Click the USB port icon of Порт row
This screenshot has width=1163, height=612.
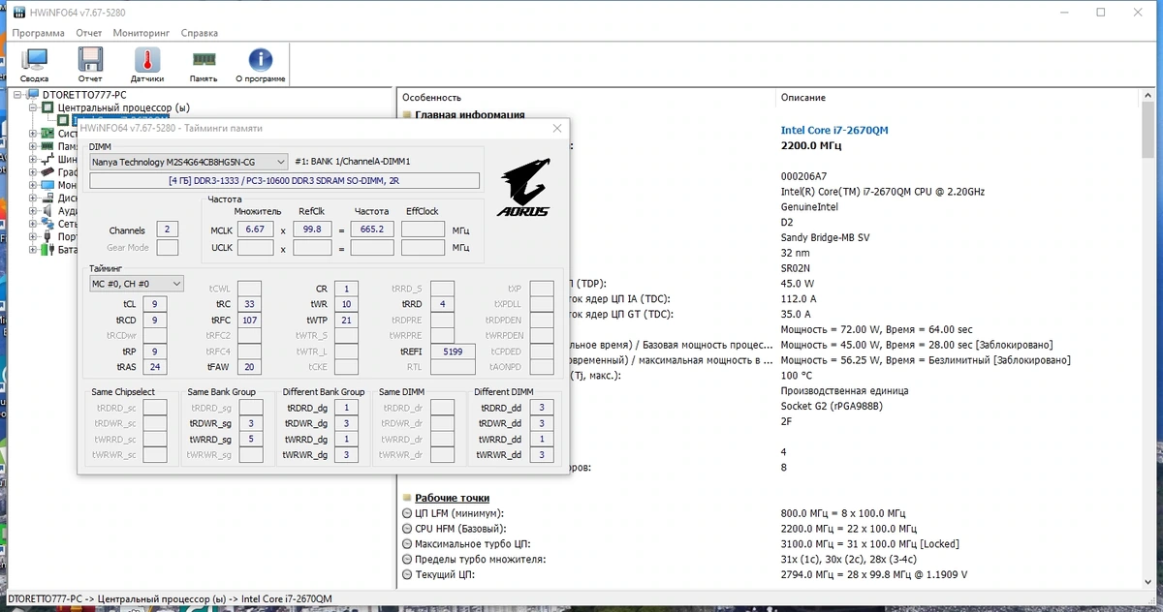(x=49, y=236)
